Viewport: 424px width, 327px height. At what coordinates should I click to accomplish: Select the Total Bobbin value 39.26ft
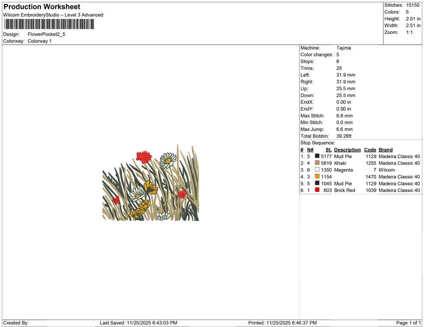point(343,136)
